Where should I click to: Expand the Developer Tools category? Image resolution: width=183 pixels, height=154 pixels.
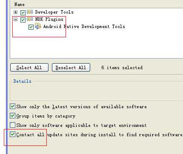point(16,12)
